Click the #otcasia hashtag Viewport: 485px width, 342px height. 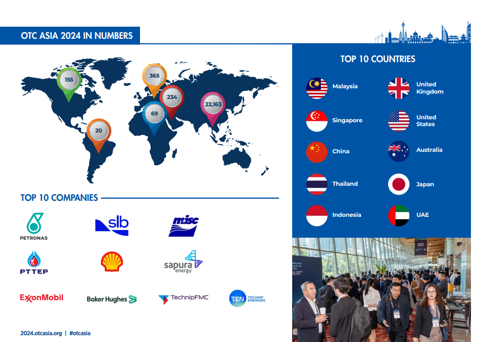[x=80, y=333]
